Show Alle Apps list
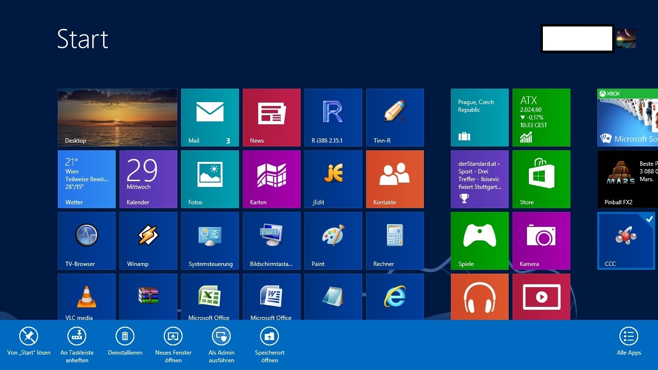Viewport: 658px width, 370px height. click(629, 342)
